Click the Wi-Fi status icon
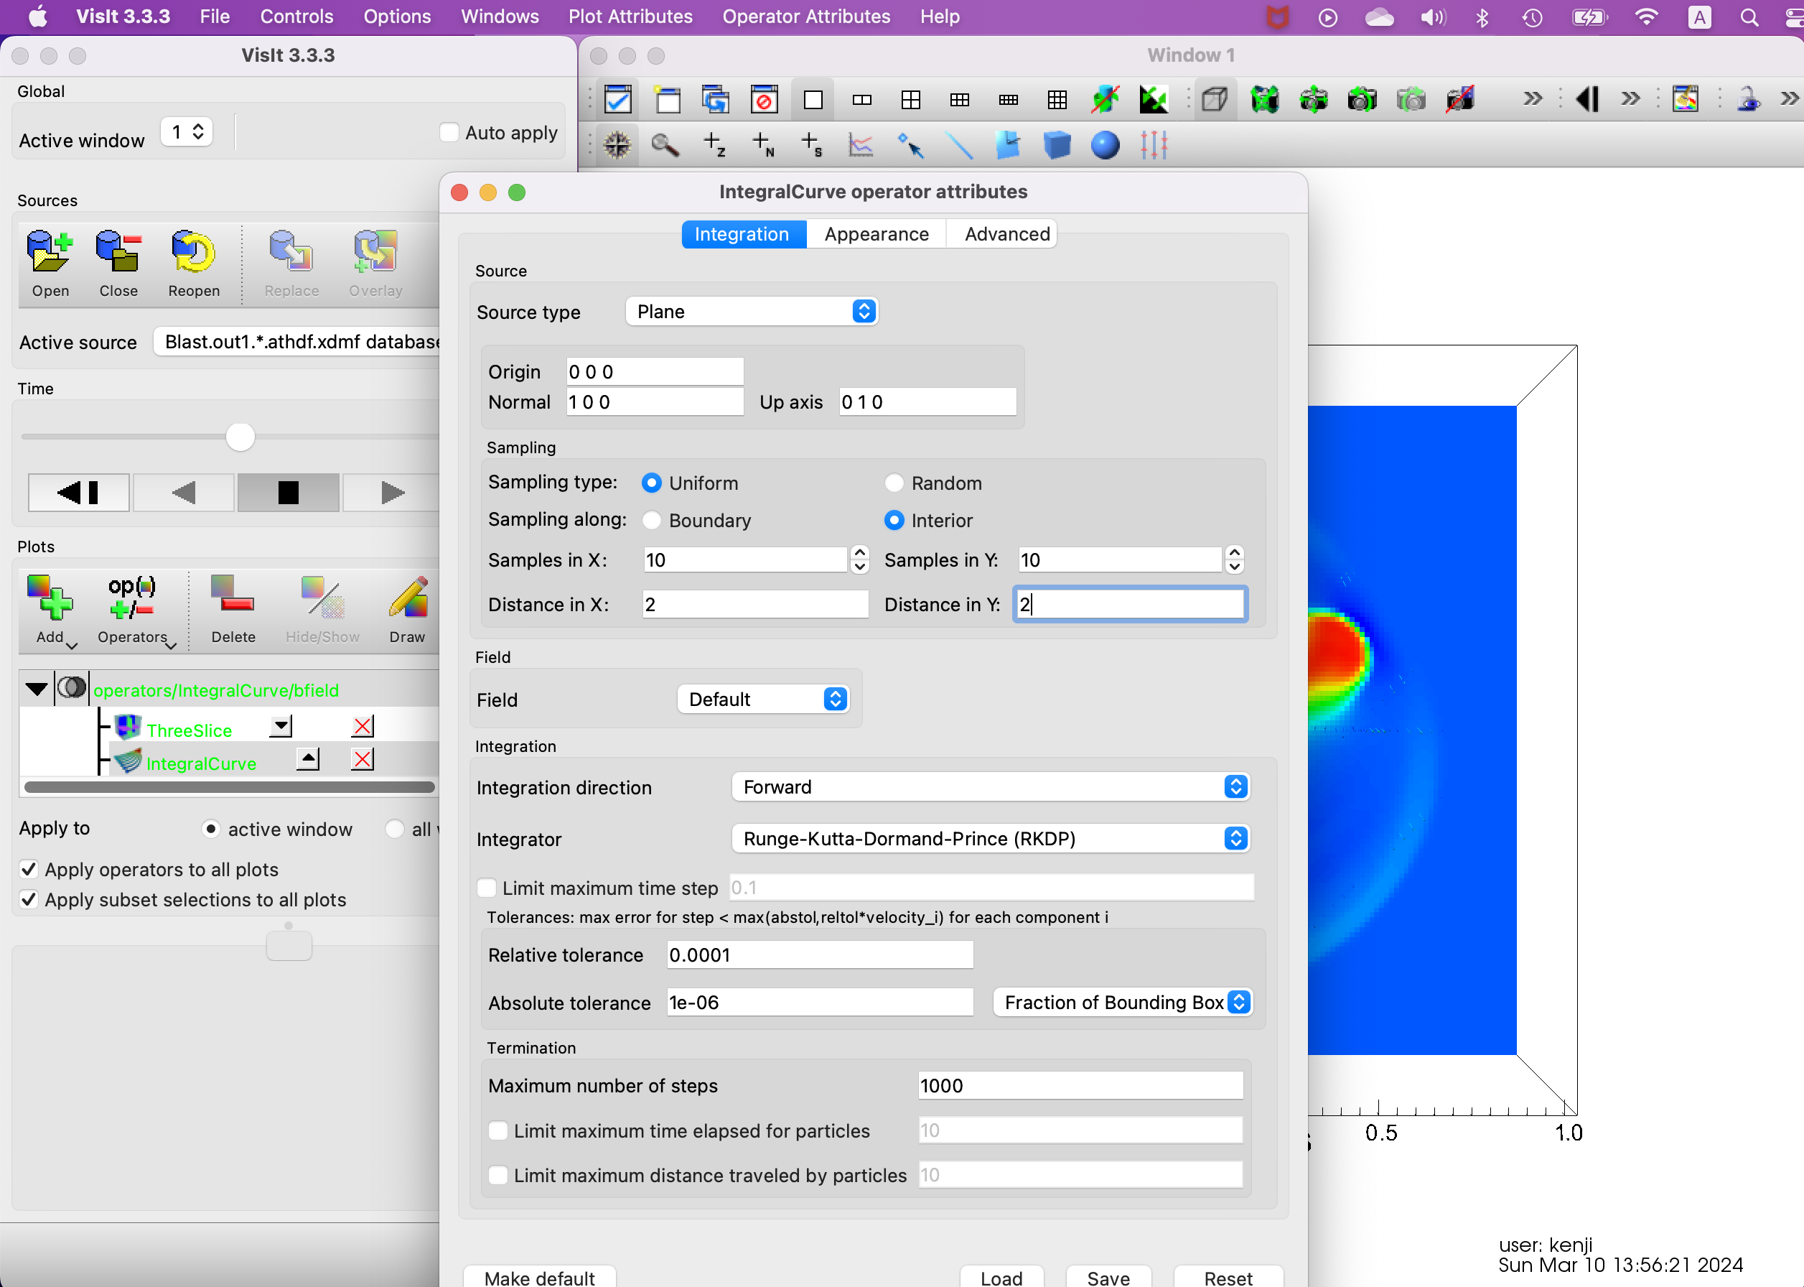Image resolution: width=1804 pixels, height=1287 pixels. click(1646, 17)
